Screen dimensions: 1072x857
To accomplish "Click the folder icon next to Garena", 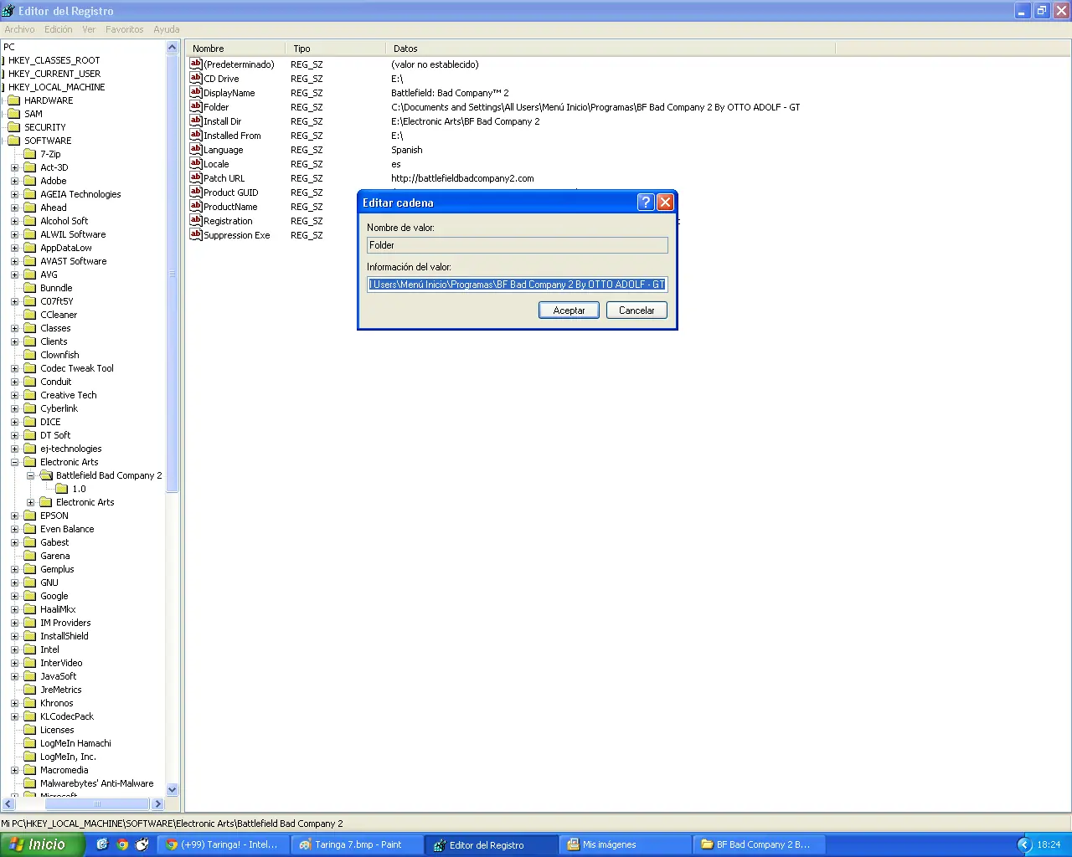I will (30, 556).
